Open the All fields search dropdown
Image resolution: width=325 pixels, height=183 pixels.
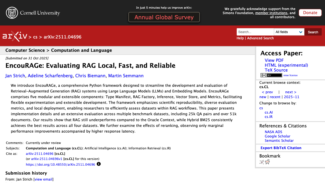pos(289,32)
